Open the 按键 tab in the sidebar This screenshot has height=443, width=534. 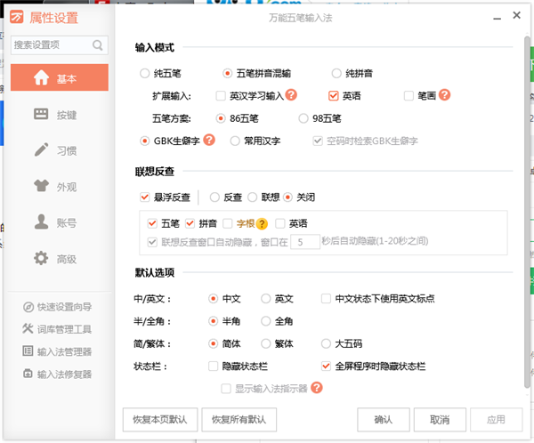[x=60, y=115]
